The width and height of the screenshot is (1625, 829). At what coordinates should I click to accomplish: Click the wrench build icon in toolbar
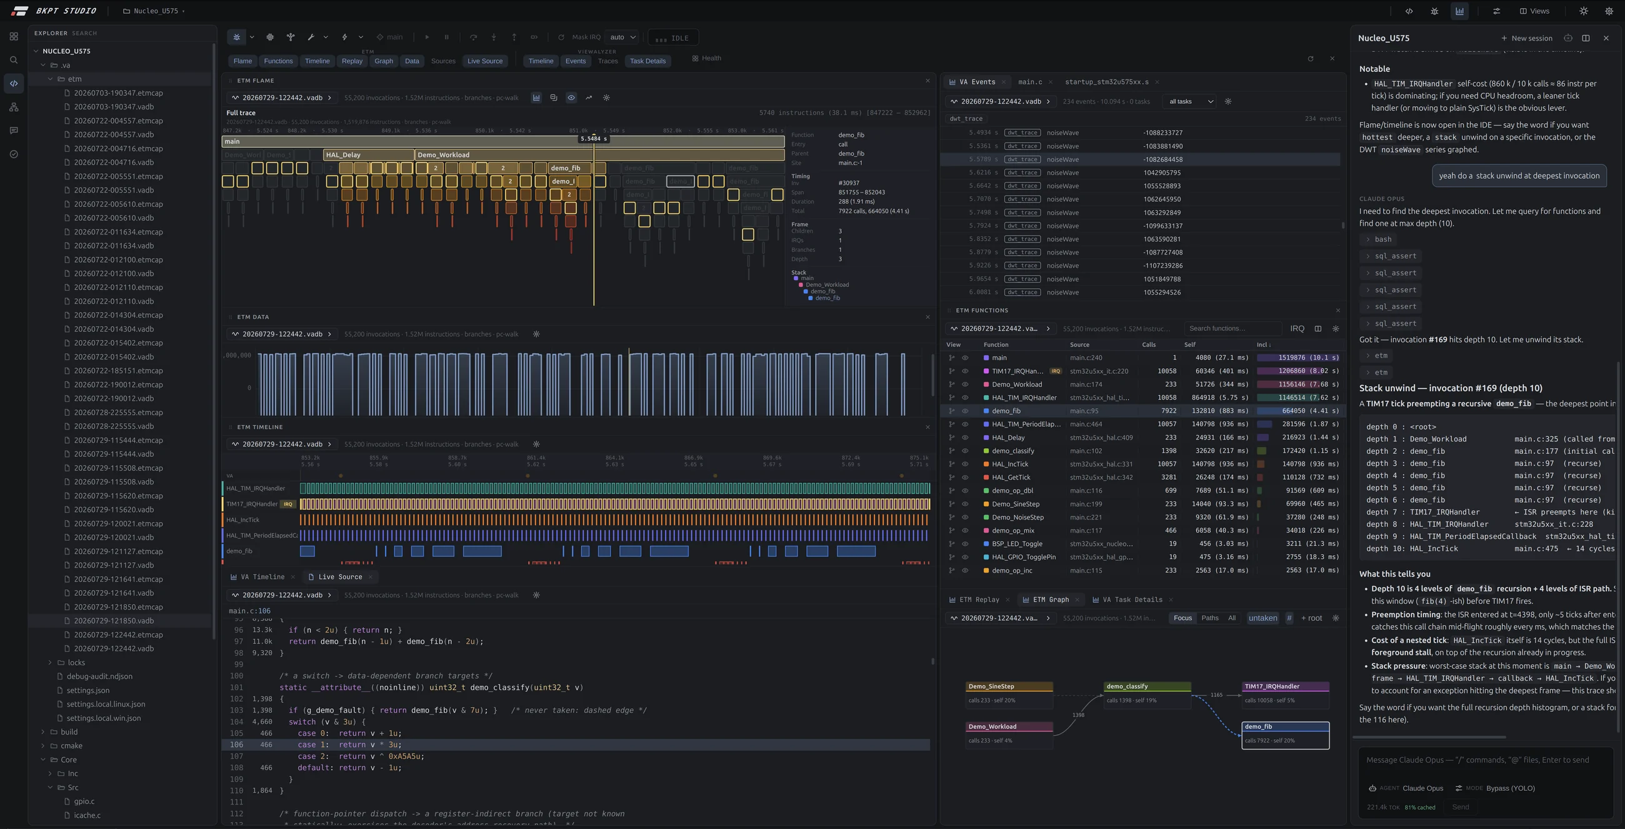click(311, 38)
